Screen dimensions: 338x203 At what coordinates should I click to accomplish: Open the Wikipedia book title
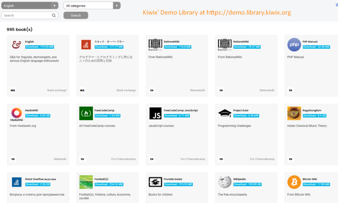click(240, 179)
